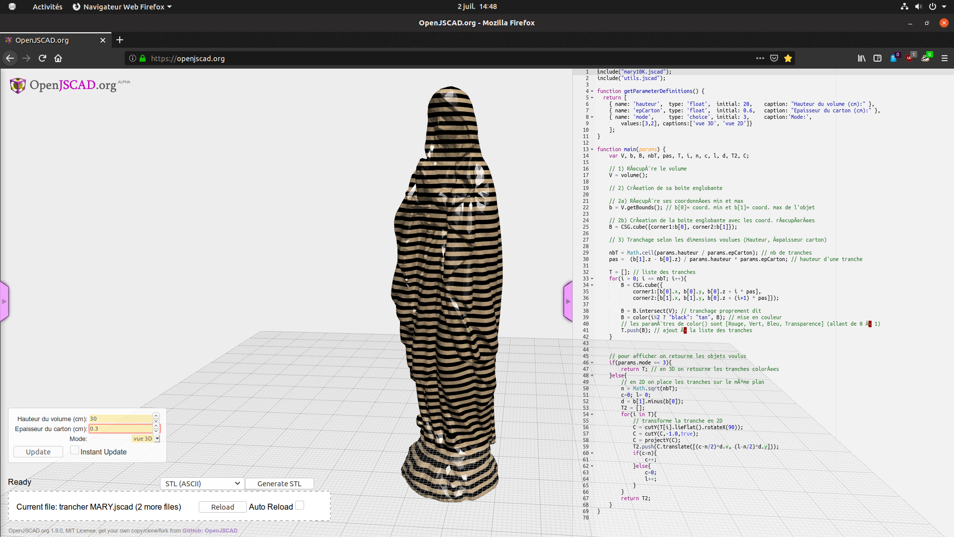Toggle content blocking via the shield icon
Image resolution: width=954 pixels, height=537 pixels.
pos(774,58)
